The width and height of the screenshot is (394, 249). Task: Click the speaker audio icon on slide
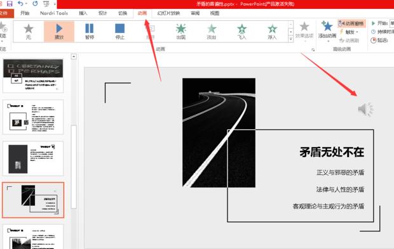point(365,109)
